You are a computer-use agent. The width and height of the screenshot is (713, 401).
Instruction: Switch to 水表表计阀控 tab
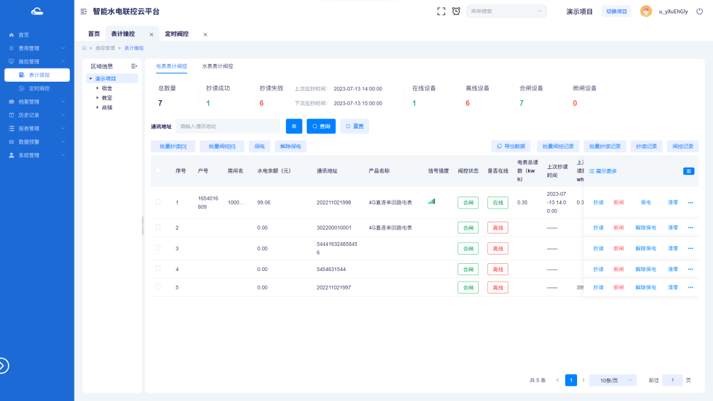pyautogui.click(x=218, y=67)
